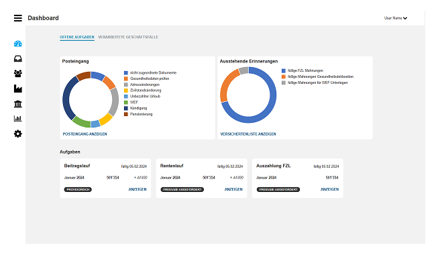This screenshot has width=436, height=255.
Task: Click the Versichertenliste anzeigen link
Action: 248,134
